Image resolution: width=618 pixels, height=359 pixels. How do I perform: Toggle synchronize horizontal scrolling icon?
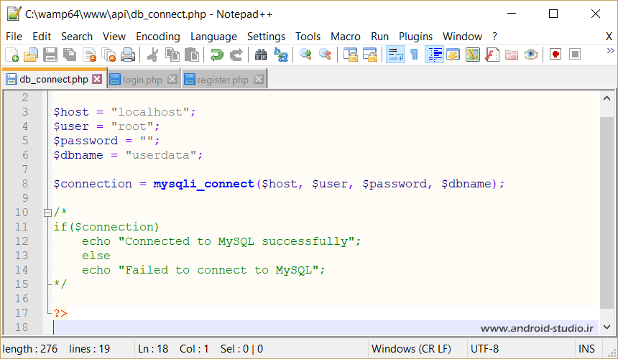(x=369, y=55)
